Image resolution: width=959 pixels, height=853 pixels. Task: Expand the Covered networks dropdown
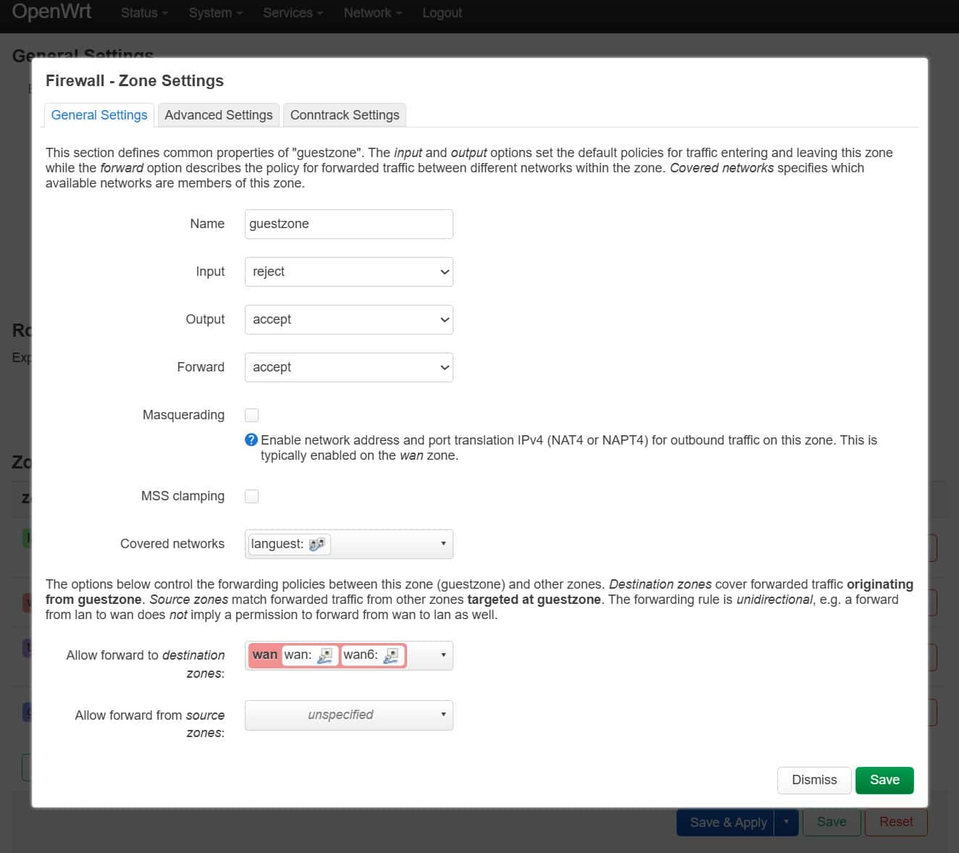click(443, 544)
